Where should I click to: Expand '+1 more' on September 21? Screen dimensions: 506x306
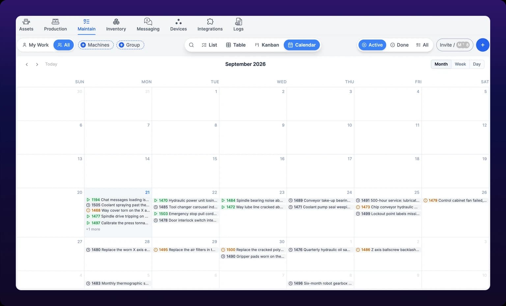93,229
